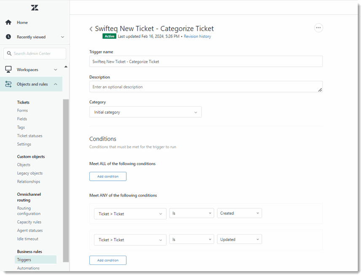Viewport: 362px width, 275px height.
Task: Open custom Objects page
Action: tap(24, 165)
